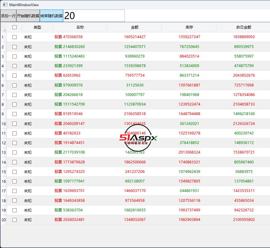Screen dimensions: 270x248
Task: Toggle the header select-all checkbox
Action: coord(14,27)
